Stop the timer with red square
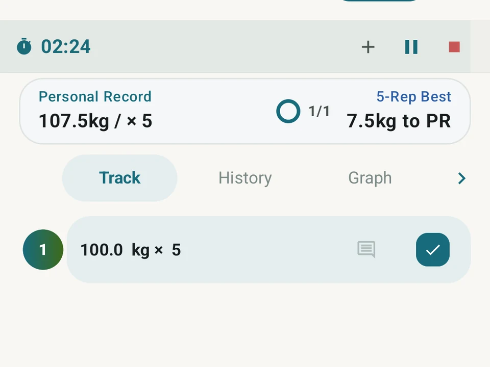 454,47
